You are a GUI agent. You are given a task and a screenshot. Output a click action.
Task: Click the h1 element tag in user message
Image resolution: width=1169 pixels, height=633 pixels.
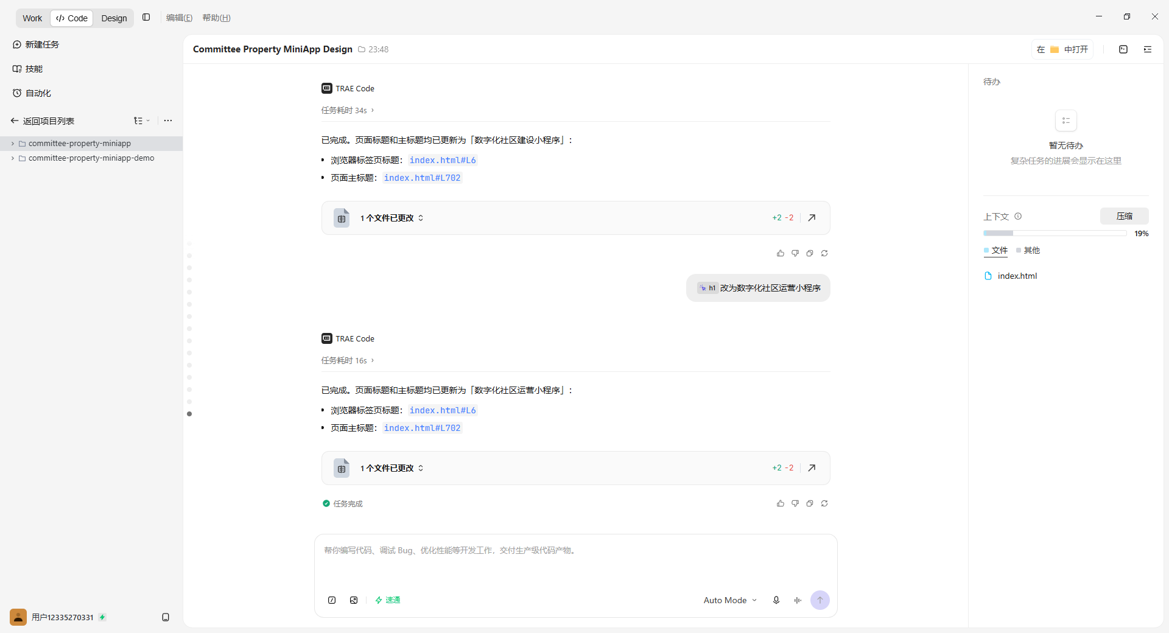point(707,288)
